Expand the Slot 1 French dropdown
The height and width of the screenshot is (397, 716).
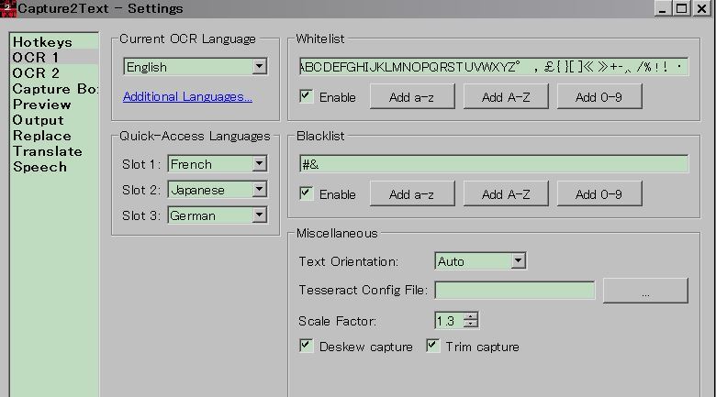[259, 163]
